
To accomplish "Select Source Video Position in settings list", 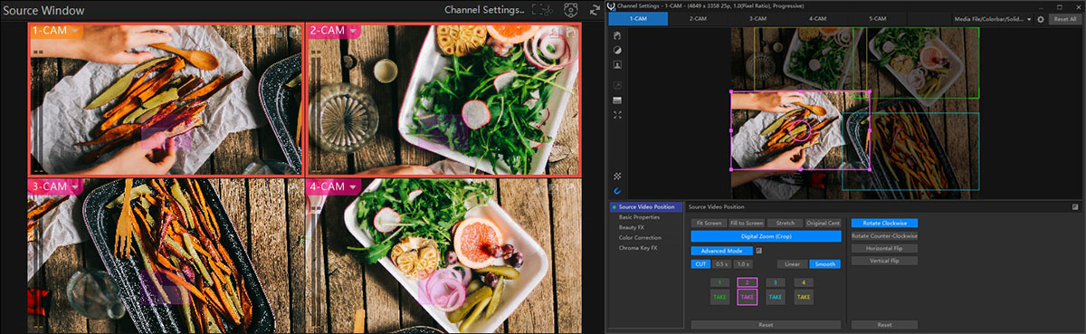I will point(646,207).
